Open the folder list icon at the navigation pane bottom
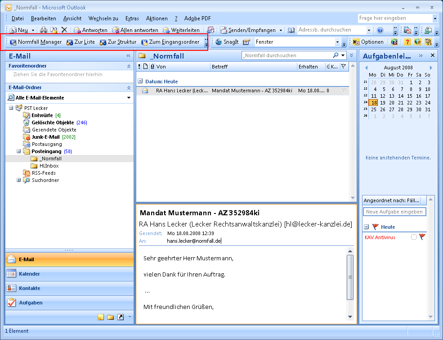Image resolution: width=443 pixels, height=340 pixels. click(x=111, y=317)
